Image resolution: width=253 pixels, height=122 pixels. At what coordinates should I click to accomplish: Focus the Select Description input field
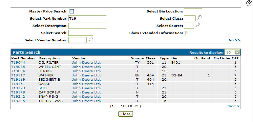(x=87, y=26)
